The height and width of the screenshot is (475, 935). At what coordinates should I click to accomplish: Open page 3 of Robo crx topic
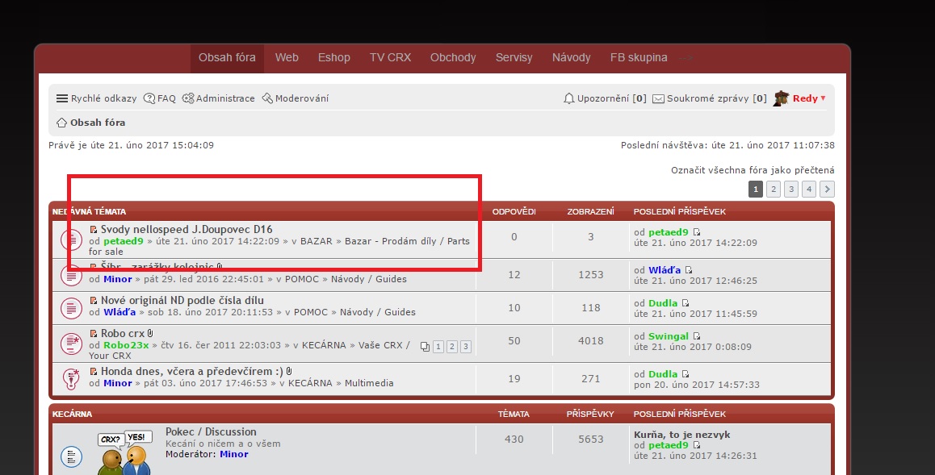coord(465,347)
